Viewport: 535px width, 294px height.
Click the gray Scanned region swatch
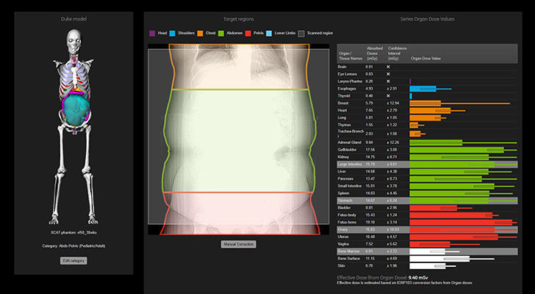pos(301,33)
